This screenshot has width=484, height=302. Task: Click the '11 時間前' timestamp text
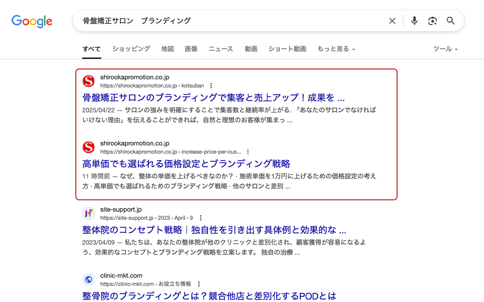tap(96, 176)
